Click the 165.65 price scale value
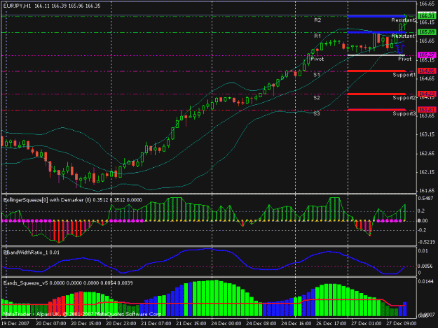This screenshot has width=438, height=328. click(x=427, y=41)
